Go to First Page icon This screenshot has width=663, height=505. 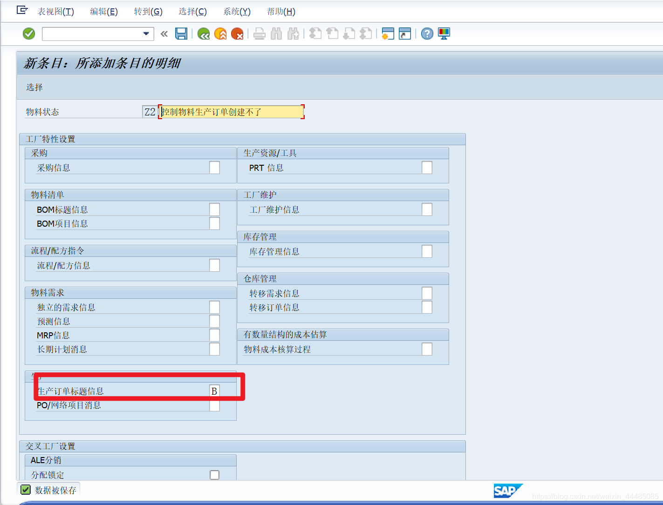pyautogui.click(x=315, y=34)
